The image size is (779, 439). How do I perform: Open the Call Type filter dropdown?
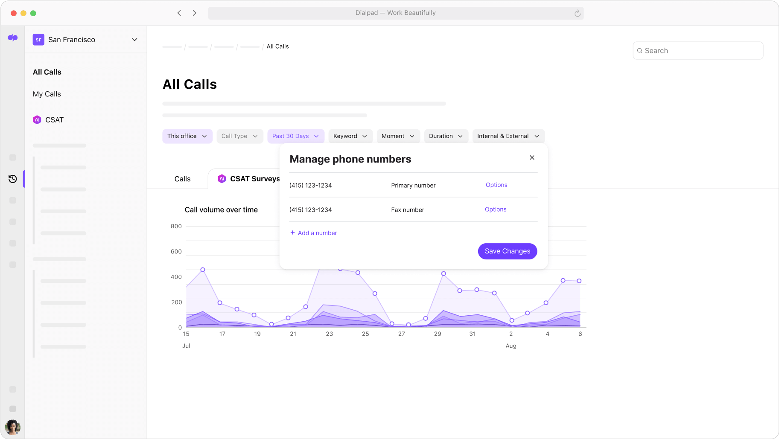click(x=239, y=136)
